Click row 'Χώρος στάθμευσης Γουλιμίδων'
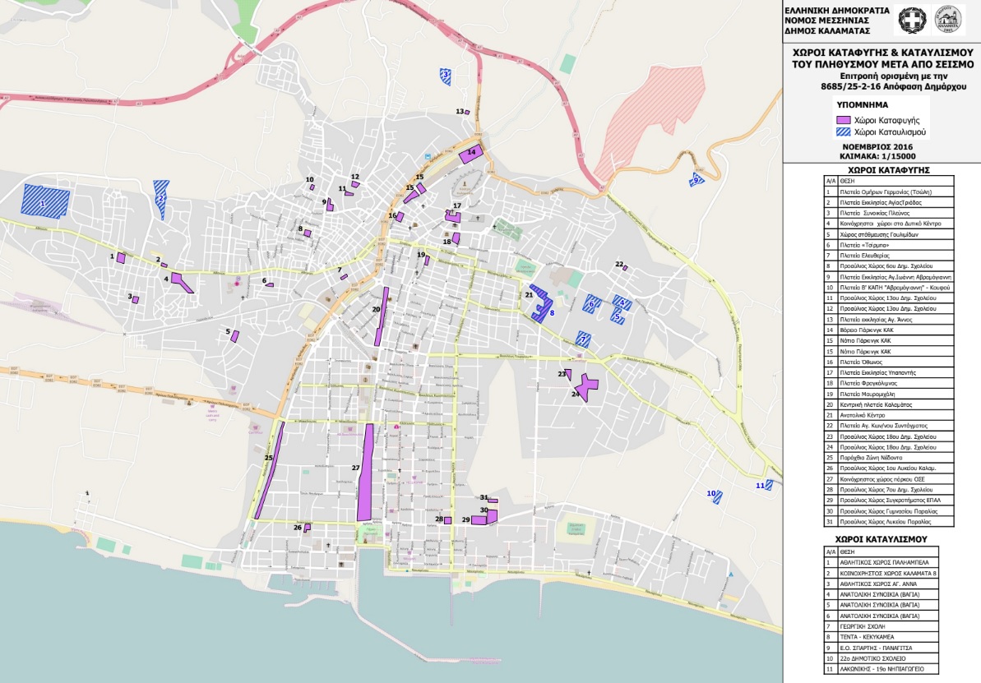 pyautogui.click(x=888, y=234)
